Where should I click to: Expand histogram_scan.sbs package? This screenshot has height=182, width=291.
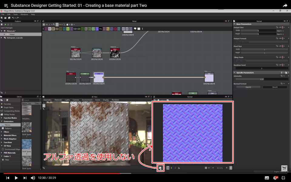click(x=2, y=38)
